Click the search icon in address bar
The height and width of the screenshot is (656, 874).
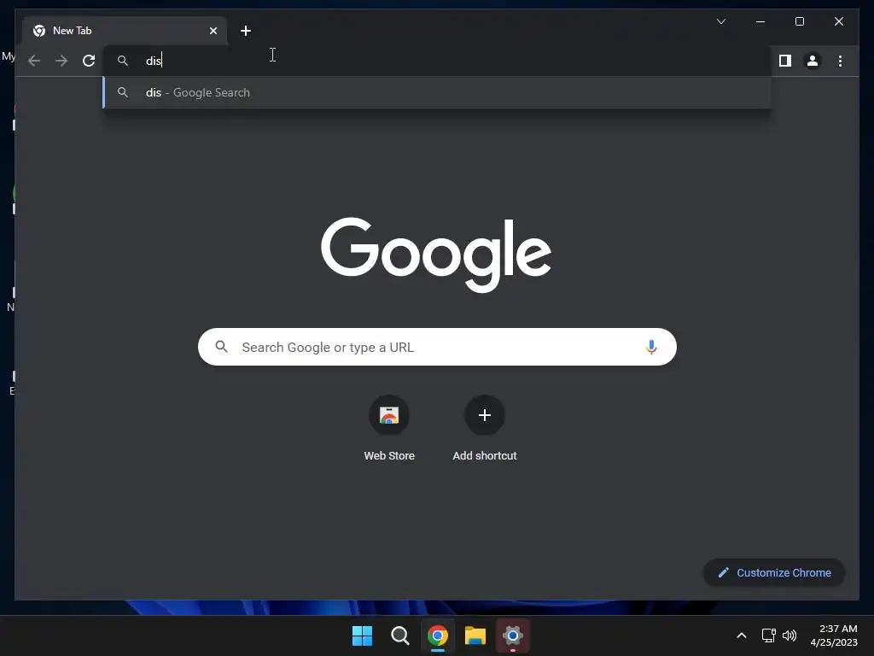point(123,61)
